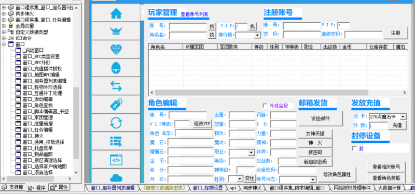This screenshot has height=194, width=415.
Task: Open the circular refresh icon in the sidebar
Action: pyautogui.click(x=116, y=123)
